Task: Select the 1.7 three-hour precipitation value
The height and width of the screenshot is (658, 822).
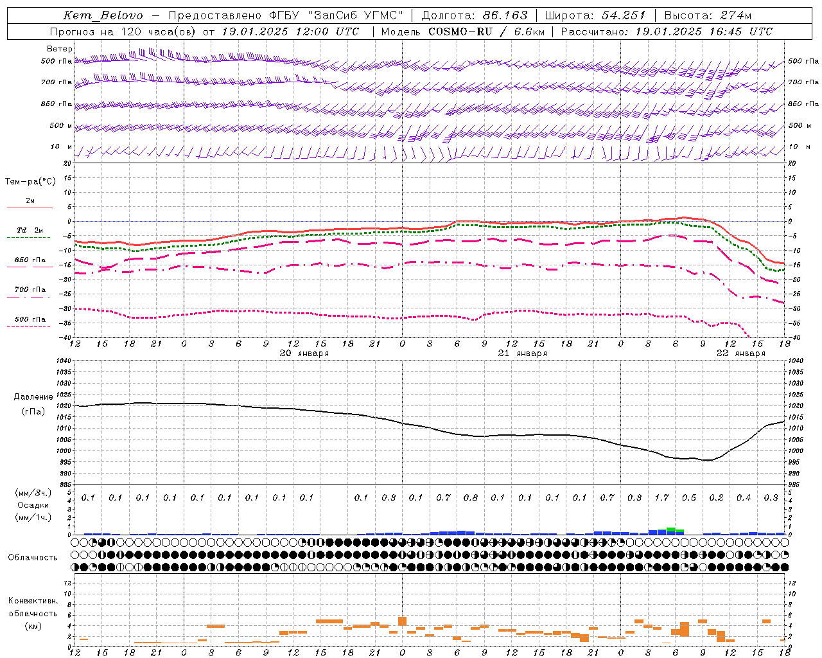Action: pyautogui.click(x=661, y=498)
